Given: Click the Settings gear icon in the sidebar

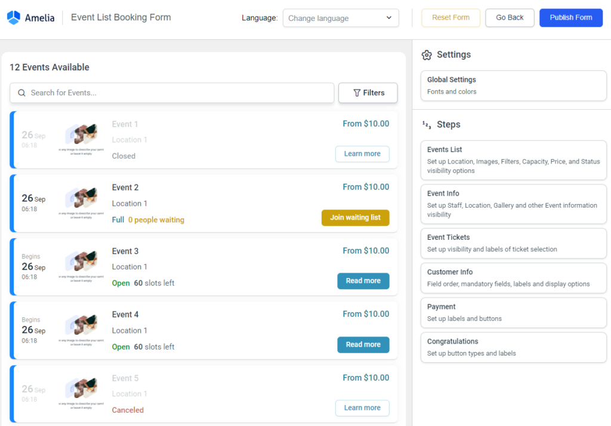Looking at the screenshot, I should pos(427,54).
